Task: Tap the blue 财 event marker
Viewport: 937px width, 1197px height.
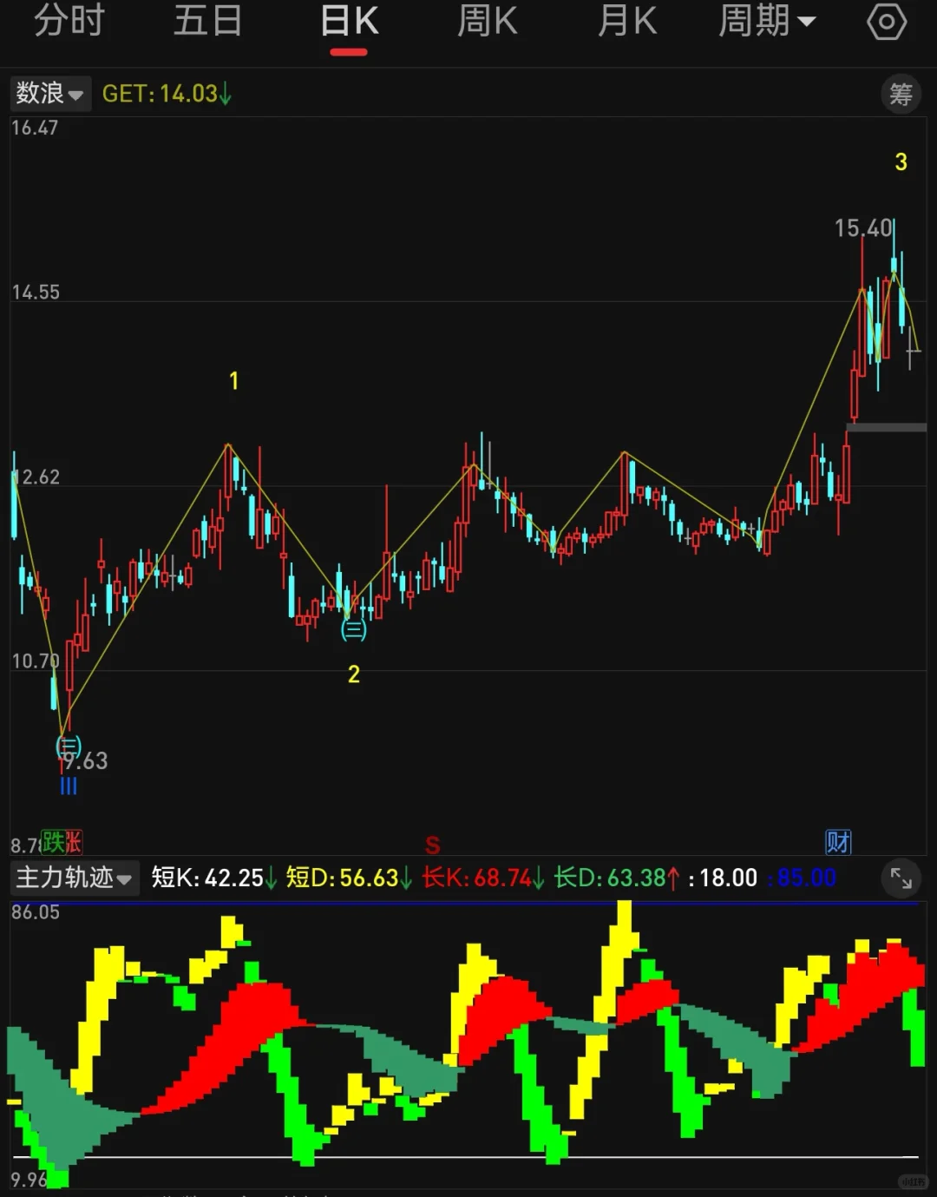Action: 838,841
